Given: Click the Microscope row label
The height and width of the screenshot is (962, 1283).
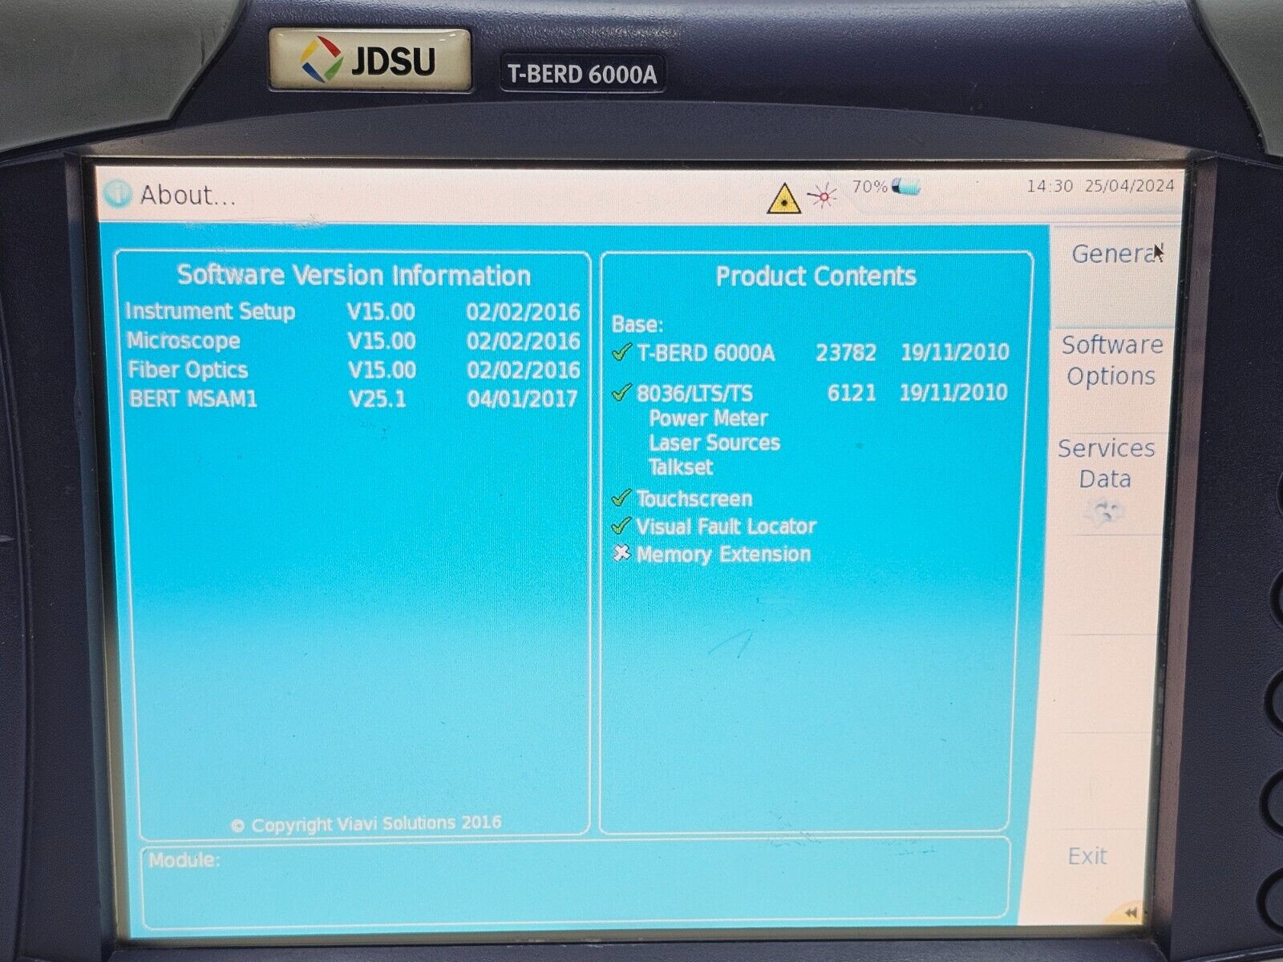Looking at the screenshot, I should tap(184, 341).
